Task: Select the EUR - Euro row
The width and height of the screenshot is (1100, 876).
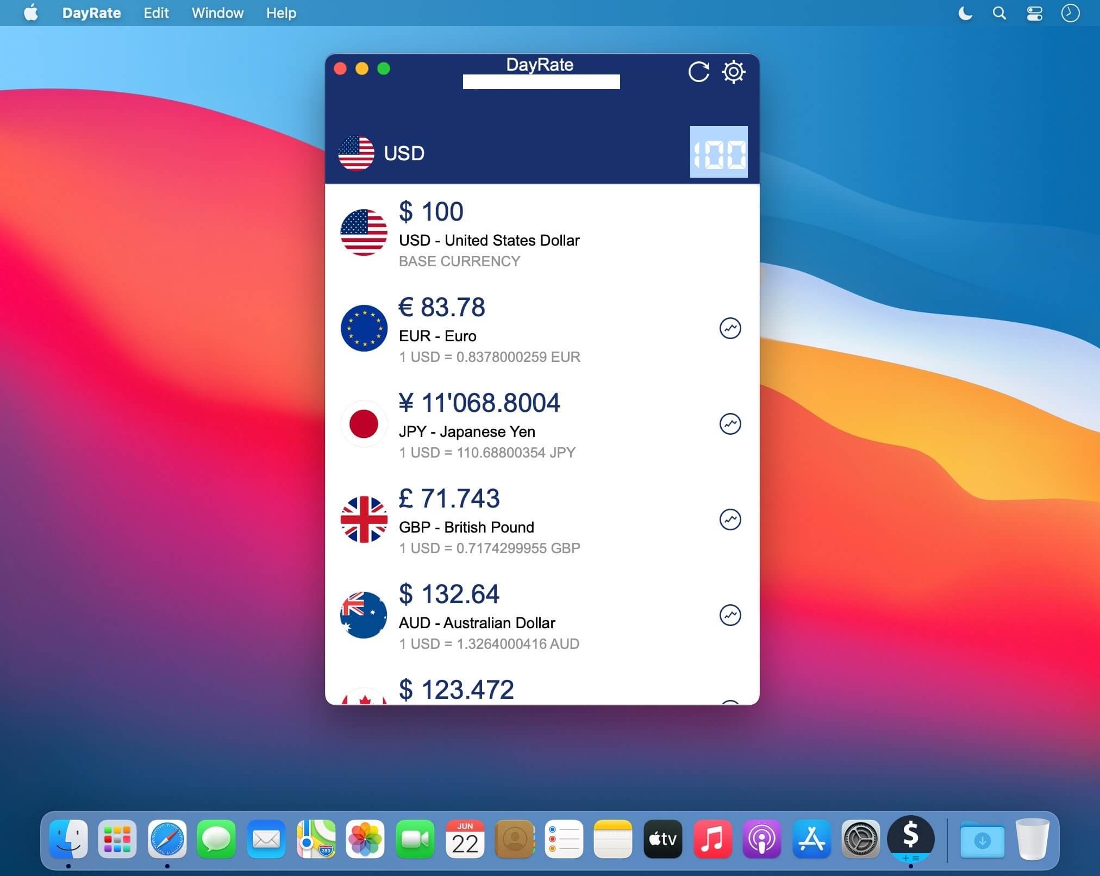Action: click(x=516, y=329)
